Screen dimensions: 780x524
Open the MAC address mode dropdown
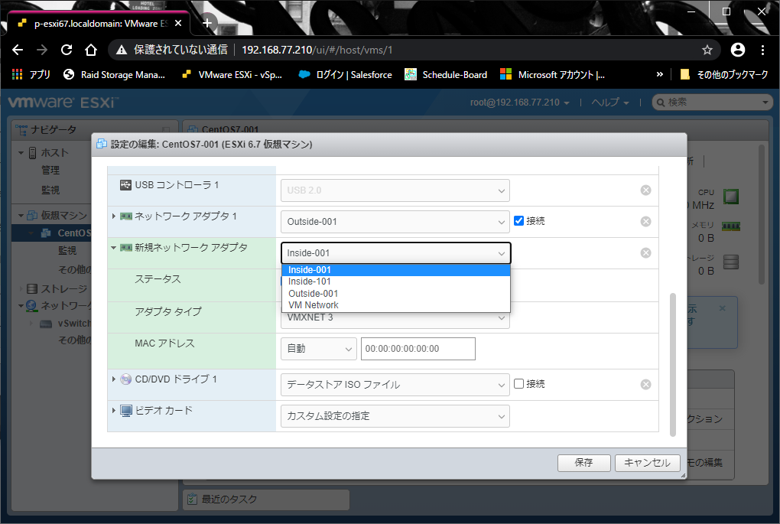pyautogui.click(x=318, y=348)
